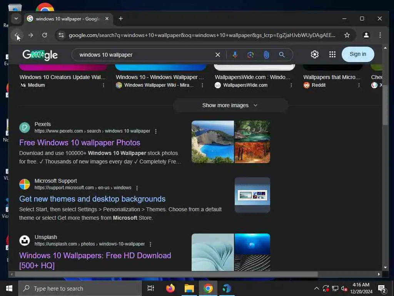Click the Pexels site favicon

click(25, 128)
